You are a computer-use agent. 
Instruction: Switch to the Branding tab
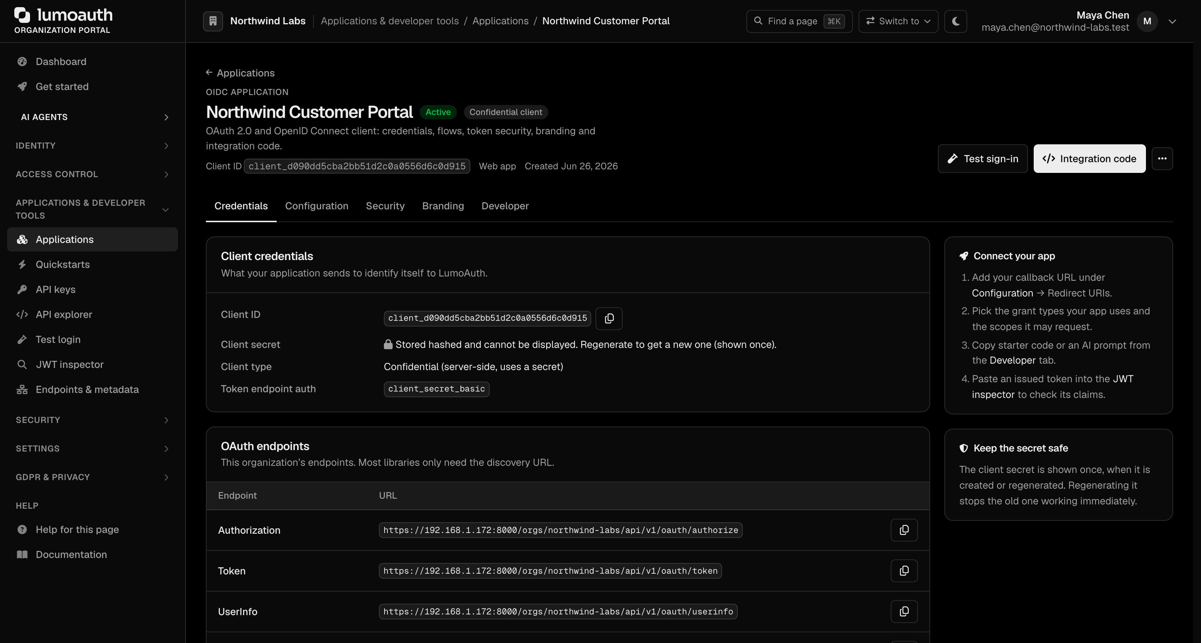(443, 206)
